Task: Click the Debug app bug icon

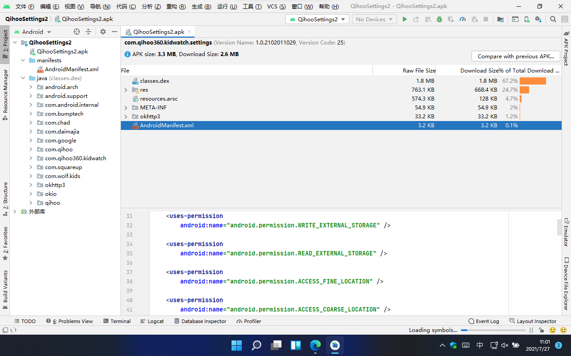Action: click(439, 19)
